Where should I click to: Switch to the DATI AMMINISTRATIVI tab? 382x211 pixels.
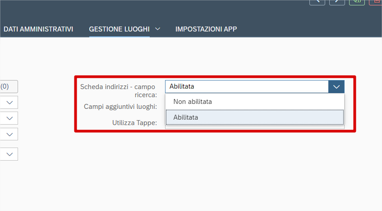[38, 29]
